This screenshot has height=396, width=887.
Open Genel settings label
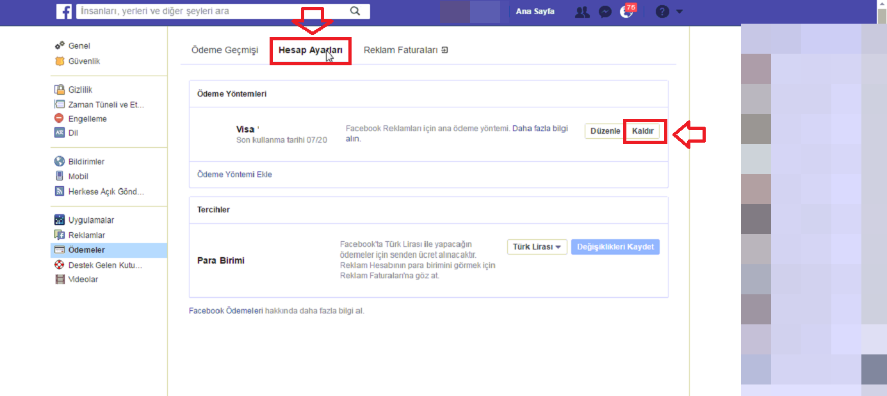pos(79,46)
